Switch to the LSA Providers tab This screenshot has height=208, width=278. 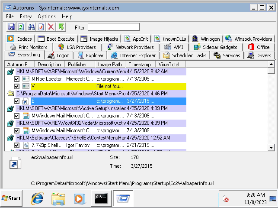(77, 47)
